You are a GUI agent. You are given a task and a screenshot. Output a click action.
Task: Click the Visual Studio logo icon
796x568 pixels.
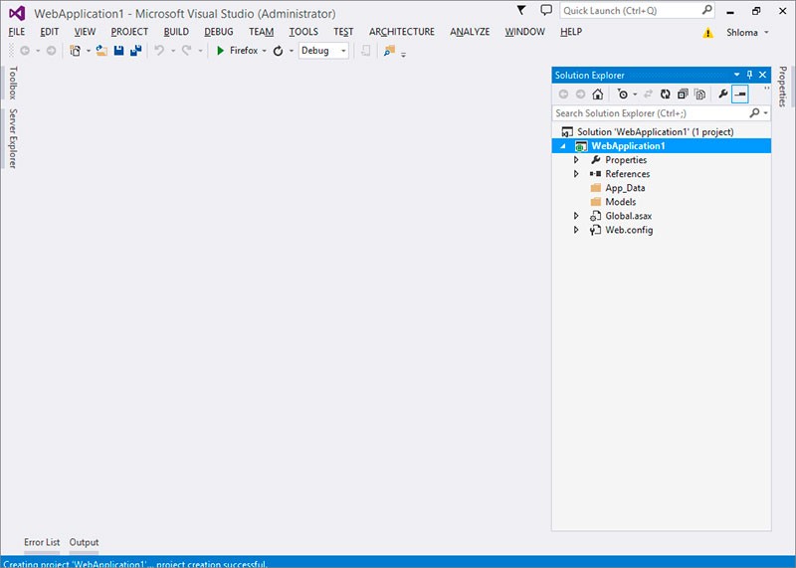pyautogui.click(x=17, y=13)
